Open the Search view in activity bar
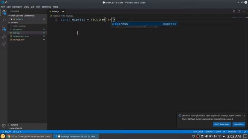The image size is (248, 139). (x=3, y=20)
